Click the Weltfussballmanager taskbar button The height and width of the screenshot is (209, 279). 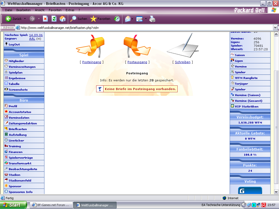[x=95, y=205]
